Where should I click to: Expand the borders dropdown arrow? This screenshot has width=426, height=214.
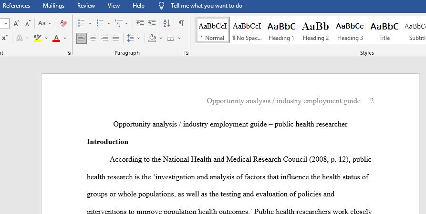[179, 38]
